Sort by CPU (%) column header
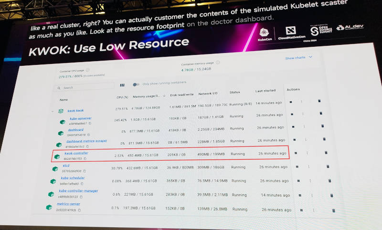This screenshot has width=382, height=230. point(122,97)
